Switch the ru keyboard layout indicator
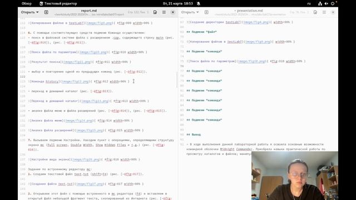 coord(309,3)
